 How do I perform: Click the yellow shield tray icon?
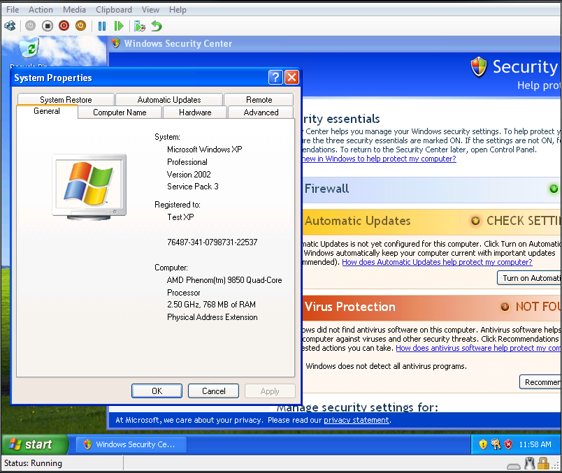(x=483, y=444)
